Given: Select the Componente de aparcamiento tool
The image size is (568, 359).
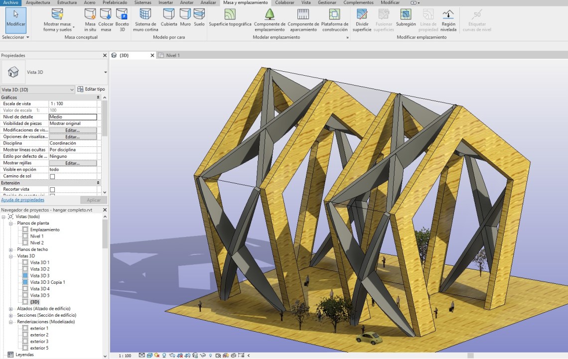Looking at the screenshot, I should pos(303,14).
